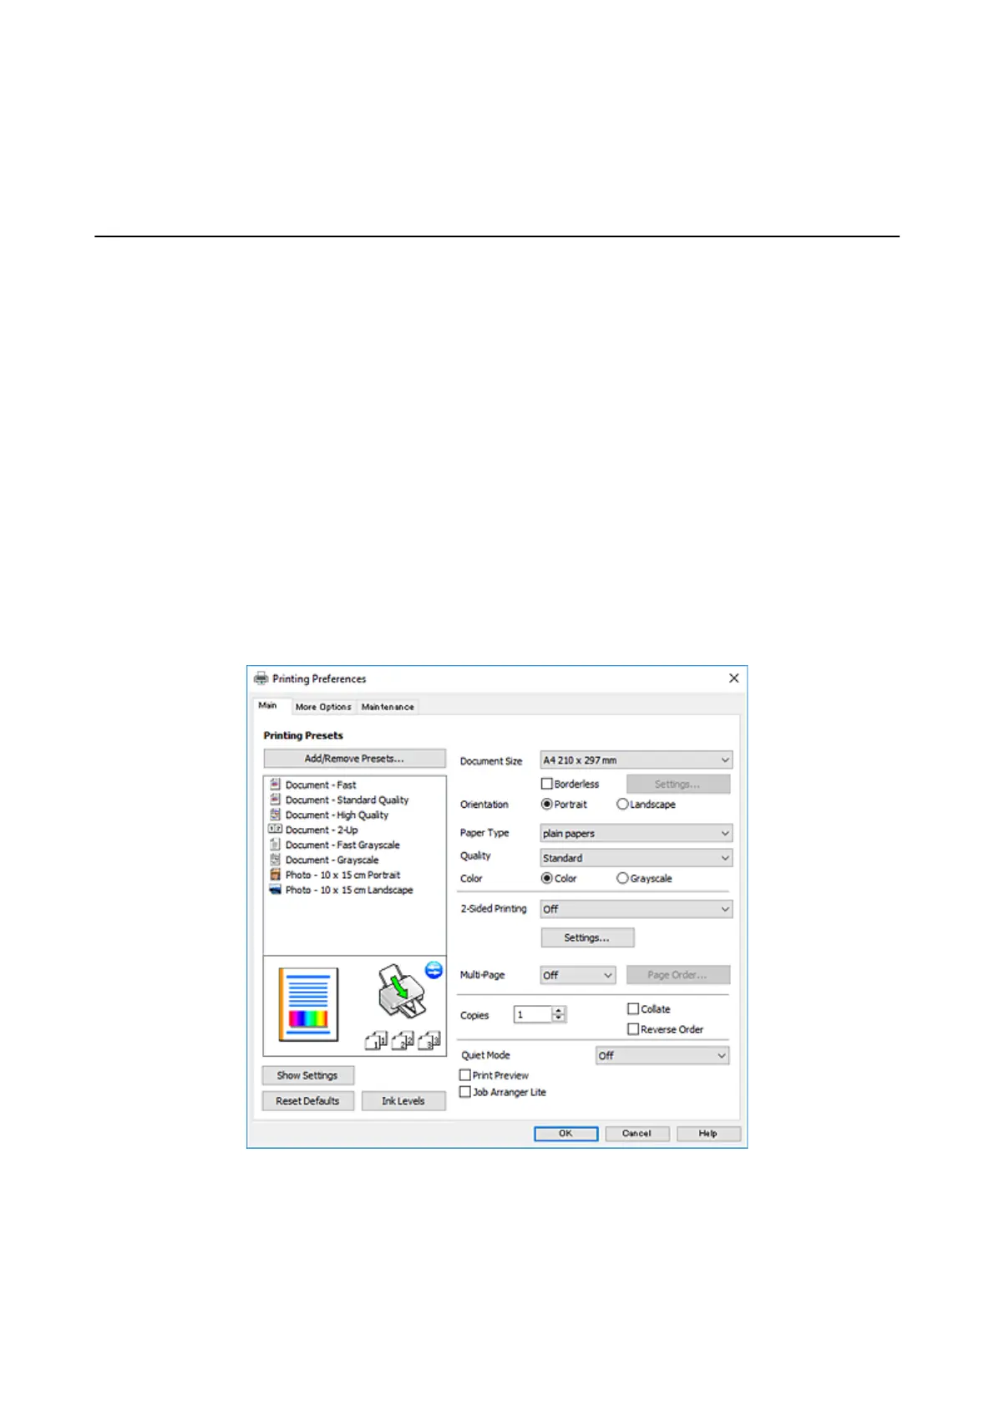Click the Cancel button
994x1407 pixels.
coord(636,1134)
